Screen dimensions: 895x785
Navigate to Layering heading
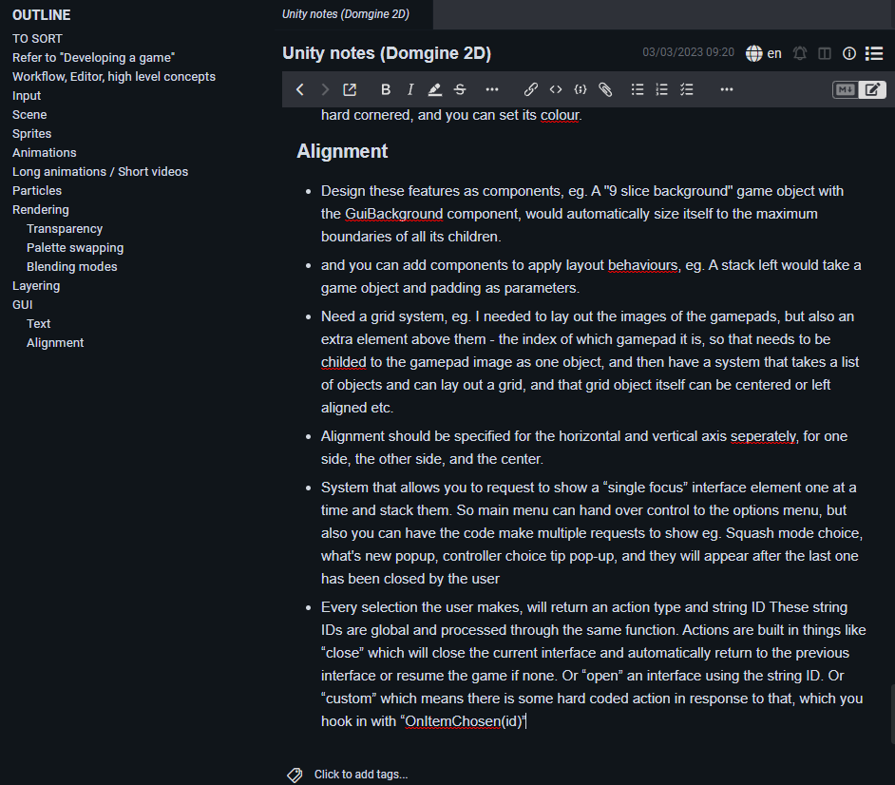[35, 285]
